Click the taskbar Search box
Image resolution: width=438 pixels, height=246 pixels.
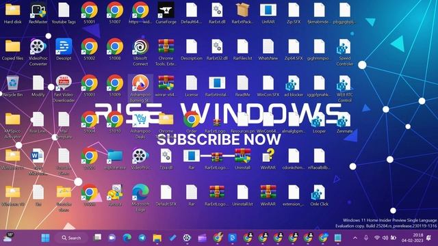[71, 238]
